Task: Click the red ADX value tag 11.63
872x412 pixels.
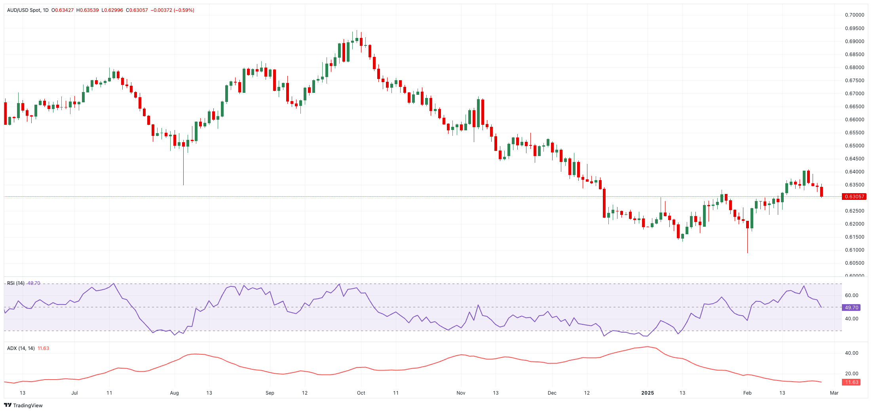Action: pos(851,382)
